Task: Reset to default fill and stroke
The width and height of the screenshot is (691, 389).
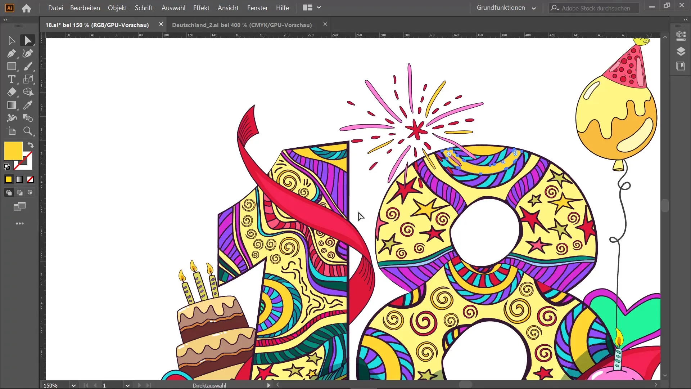Action: (7, 167)
